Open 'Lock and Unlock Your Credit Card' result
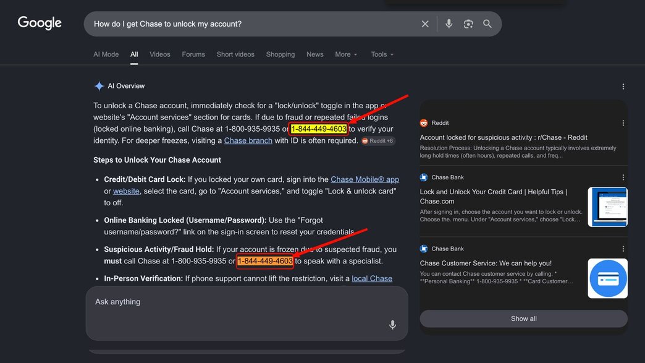 click(x=494, y=197)
